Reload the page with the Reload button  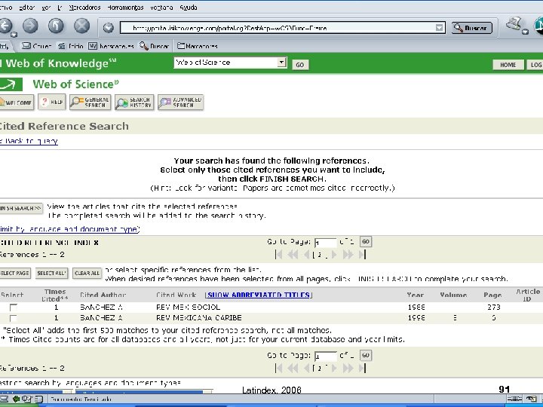point(56,26)
